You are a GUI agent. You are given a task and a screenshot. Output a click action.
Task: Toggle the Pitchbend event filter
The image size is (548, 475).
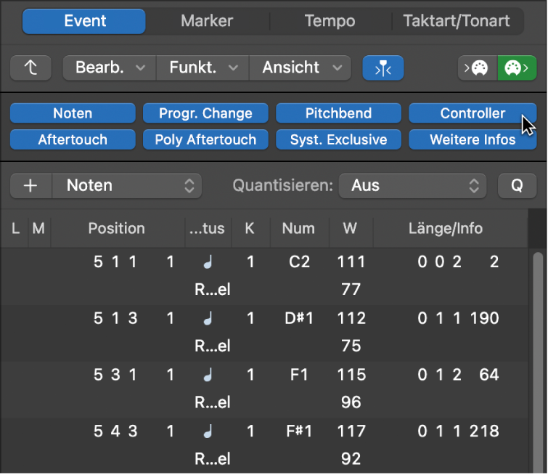338,113
